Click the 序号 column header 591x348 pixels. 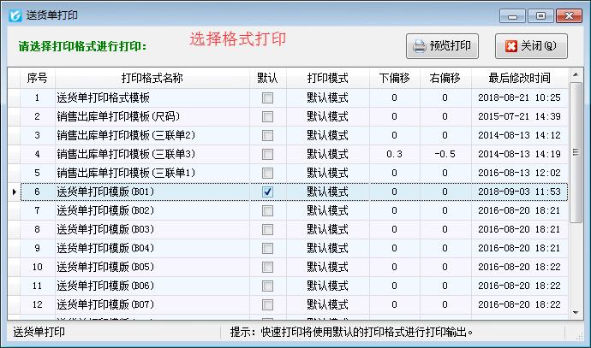[37, 79]
